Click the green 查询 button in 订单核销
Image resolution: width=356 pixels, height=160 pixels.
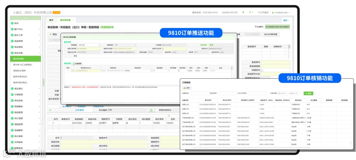[x=308, y=93]
